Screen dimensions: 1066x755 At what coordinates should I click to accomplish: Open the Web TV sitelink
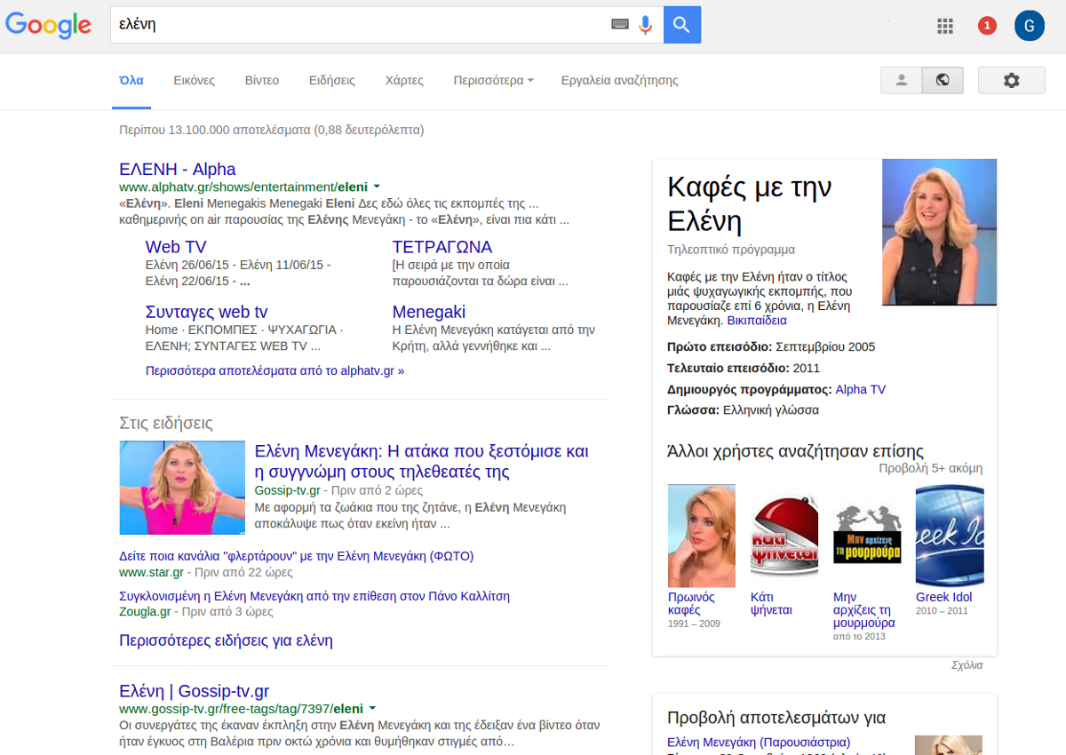tap(176, 247)
